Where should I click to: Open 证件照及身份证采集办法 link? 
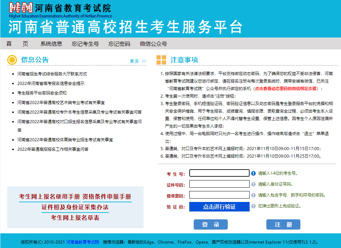[x=75, y=207]
